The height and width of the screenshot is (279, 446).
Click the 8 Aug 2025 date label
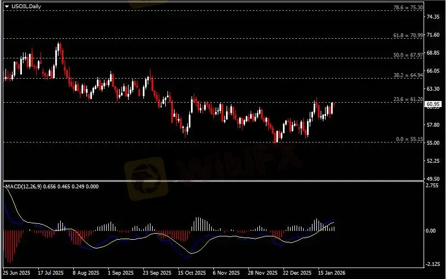86,273
